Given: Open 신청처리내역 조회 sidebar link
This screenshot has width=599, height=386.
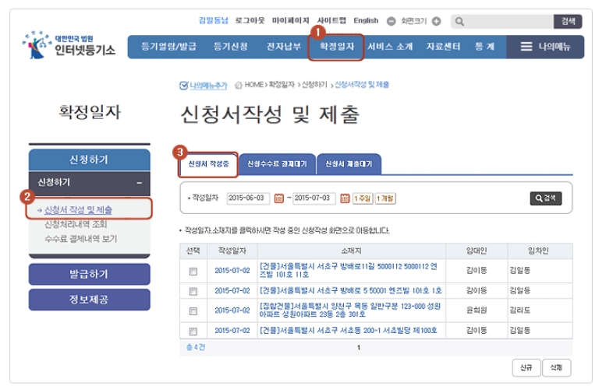Looking at the screenshot, I should (76, 224).
